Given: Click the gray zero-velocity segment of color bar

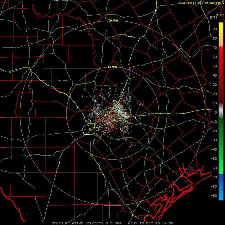Looking at the screenshot, I should [x=221, y=111].
